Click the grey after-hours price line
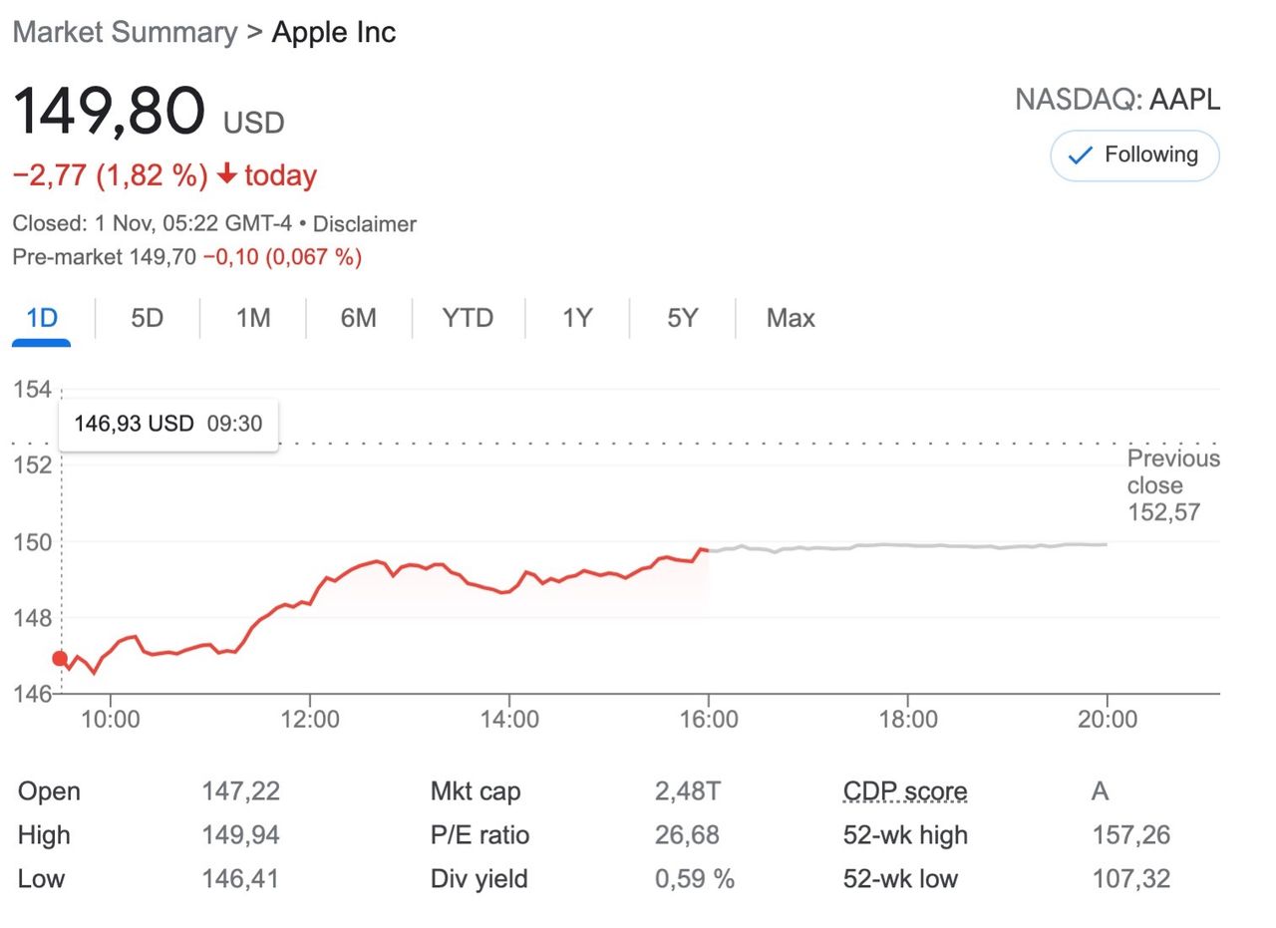1276x928 pixels. click(x=907, y=545)
